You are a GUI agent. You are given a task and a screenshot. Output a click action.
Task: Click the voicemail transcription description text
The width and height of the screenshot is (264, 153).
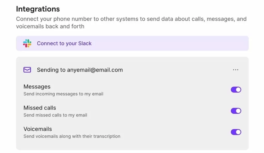click(x=72, y=136)
